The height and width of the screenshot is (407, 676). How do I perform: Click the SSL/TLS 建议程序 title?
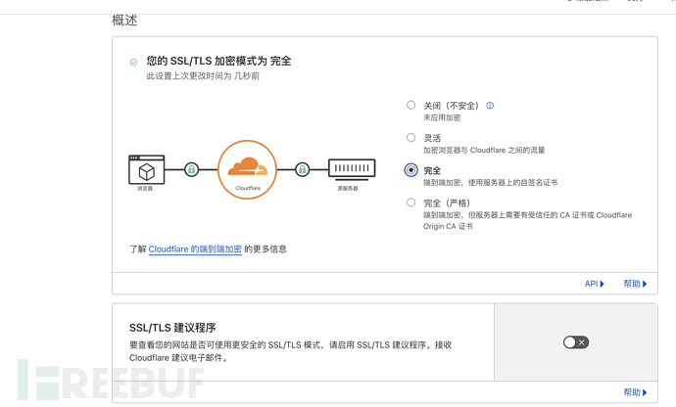172,328
